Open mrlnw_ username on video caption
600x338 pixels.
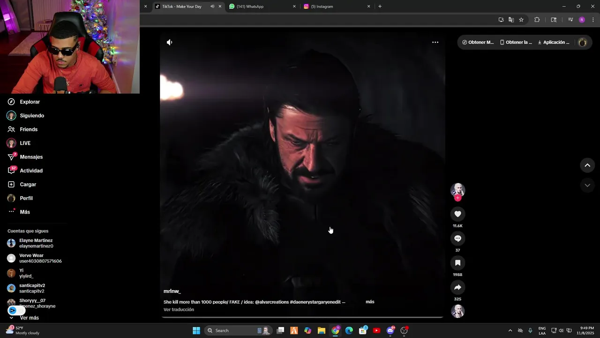(172, 292)
